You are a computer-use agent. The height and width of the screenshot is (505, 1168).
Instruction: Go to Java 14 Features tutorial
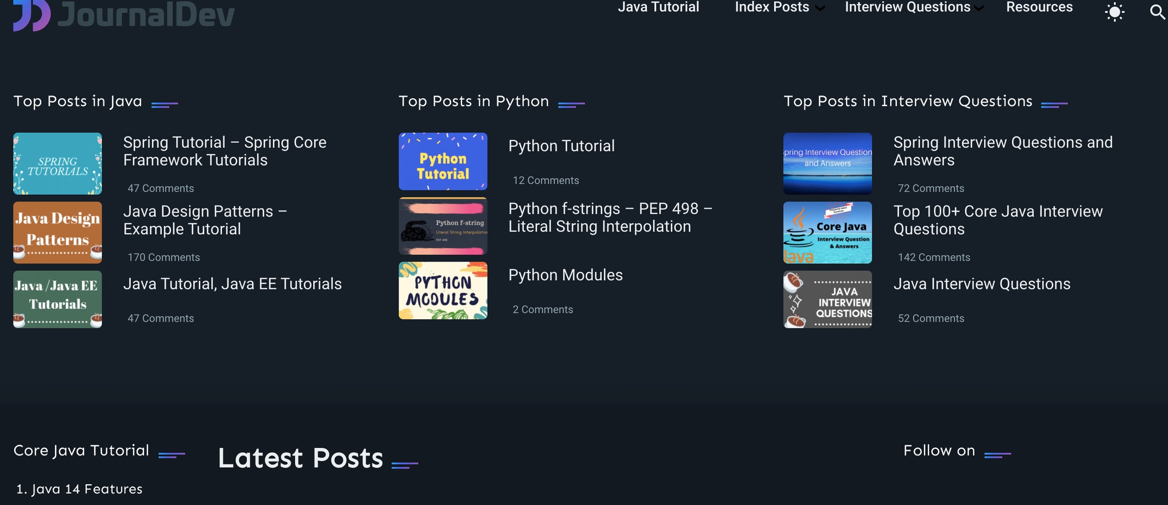[x=86, y=489]
